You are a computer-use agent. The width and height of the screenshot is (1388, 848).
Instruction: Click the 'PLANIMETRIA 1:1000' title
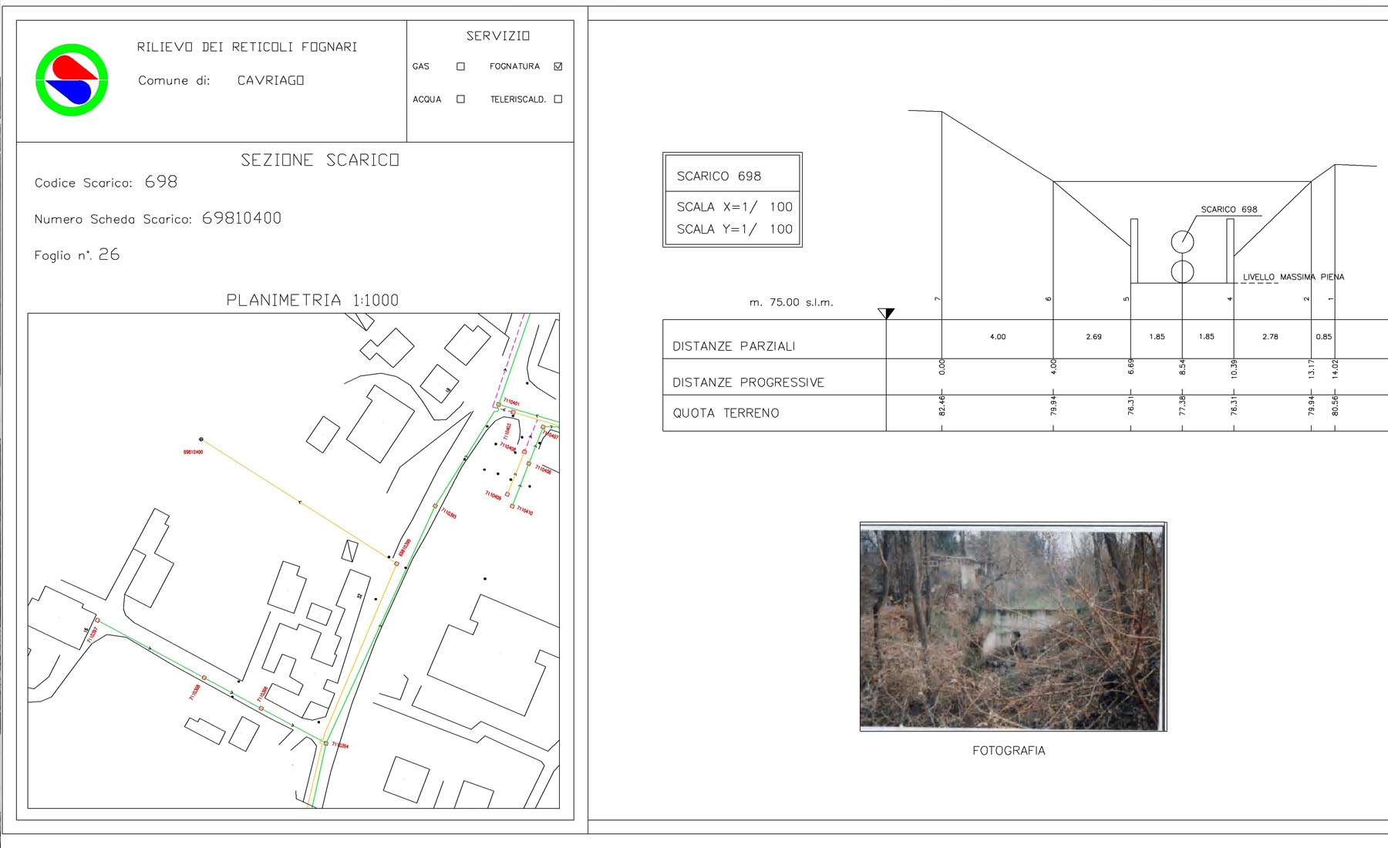point(312,300)
